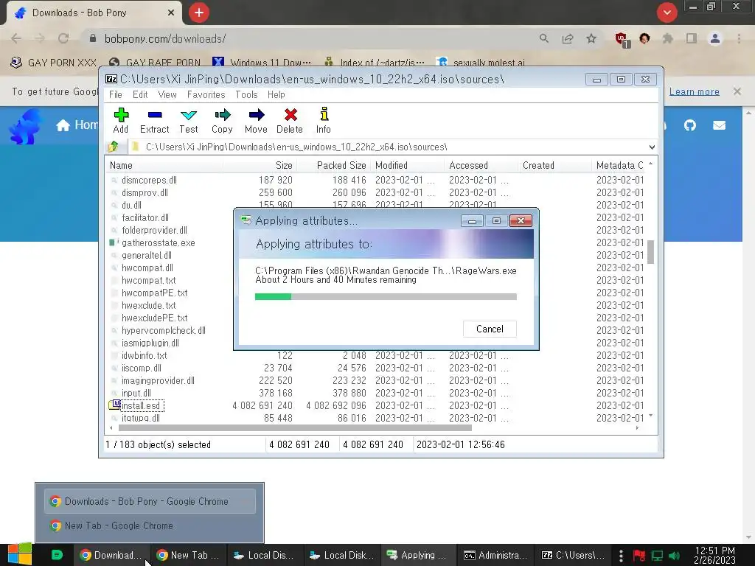Open the View menu in 7-Zip
Viewport: 755px width, 566px height.
click(x=167, y=95)
